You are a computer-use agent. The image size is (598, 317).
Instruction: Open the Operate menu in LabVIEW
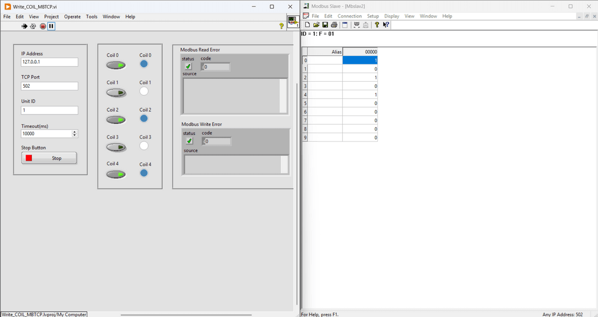(x=72, y=16)
